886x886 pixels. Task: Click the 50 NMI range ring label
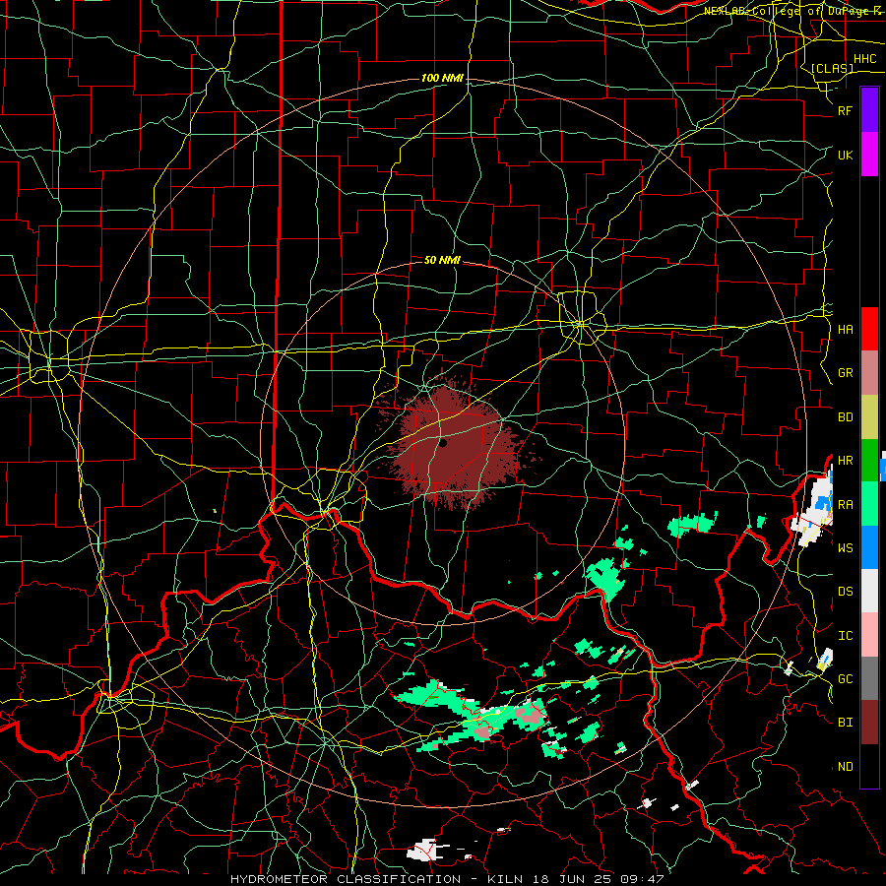pos(442,260)
